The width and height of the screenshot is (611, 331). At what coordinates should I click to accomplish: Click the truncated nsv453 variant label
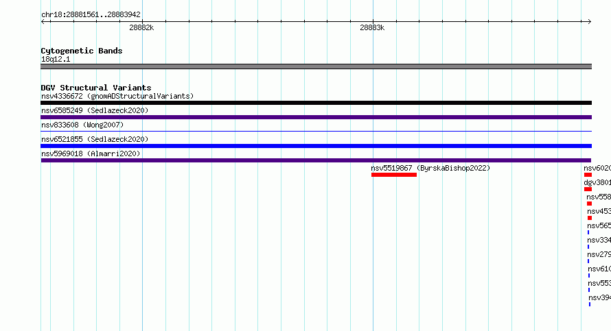point(599,211)
